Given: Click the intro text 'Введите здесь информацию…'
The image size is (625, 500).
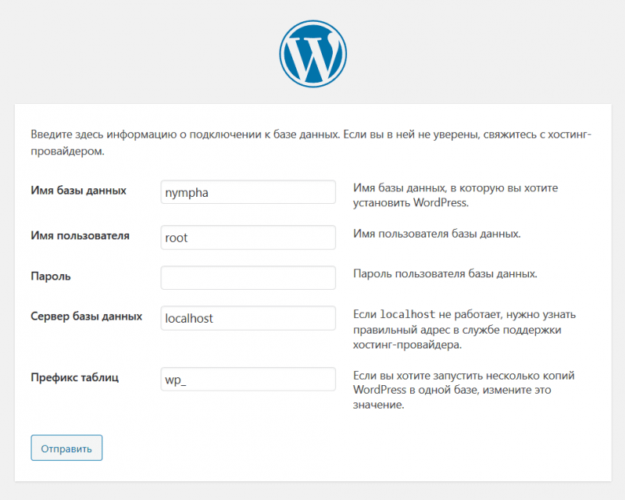Looking at the screenshot, I should coord(311,143).
